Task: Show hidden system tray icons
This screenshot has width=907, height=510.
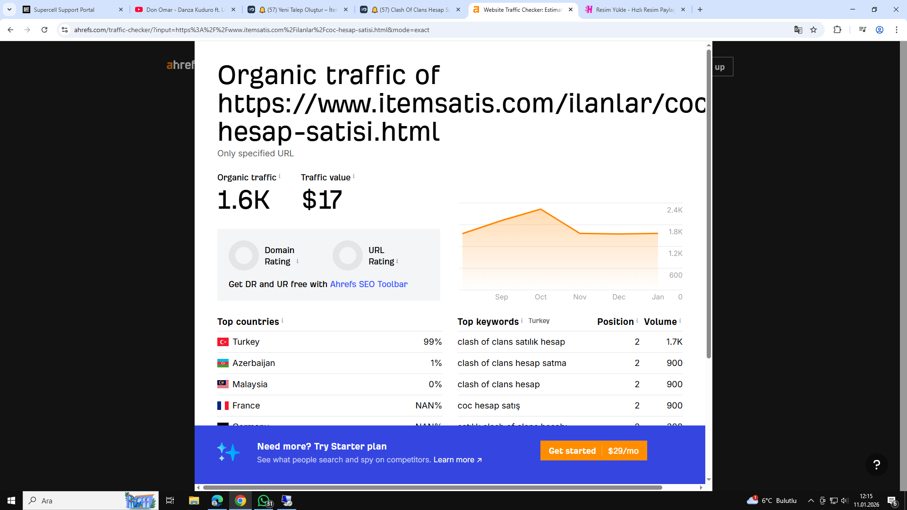Action: [811, 501]
